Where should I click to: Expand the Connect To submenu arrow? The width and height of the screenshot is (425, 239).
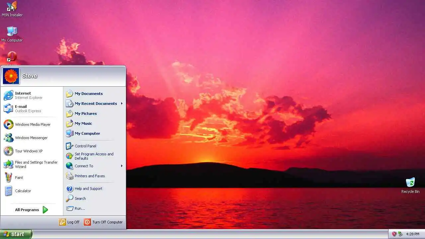pyautogui.click(x=122, y=166)
